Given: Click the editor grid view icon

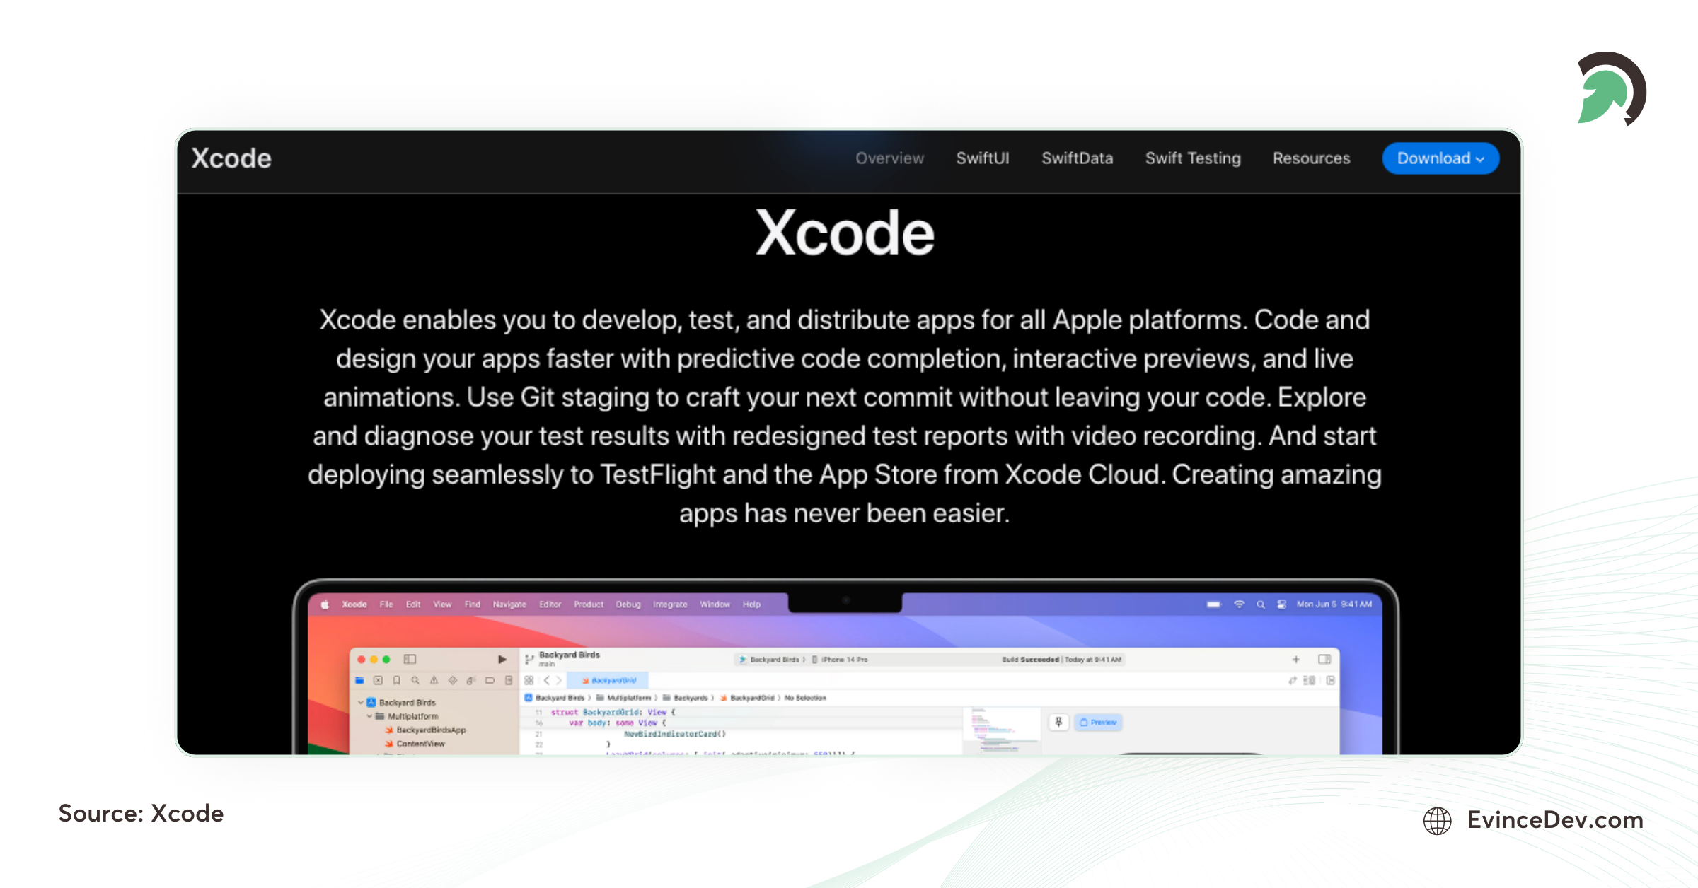Looking at the screenshot, I should pyautogui.click(x=529, y=681).
